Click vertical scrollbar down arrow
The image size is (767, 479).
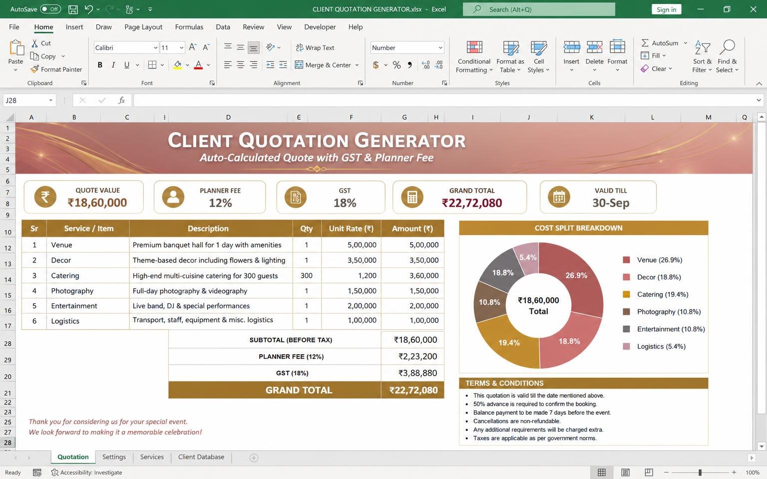point(761,447)
